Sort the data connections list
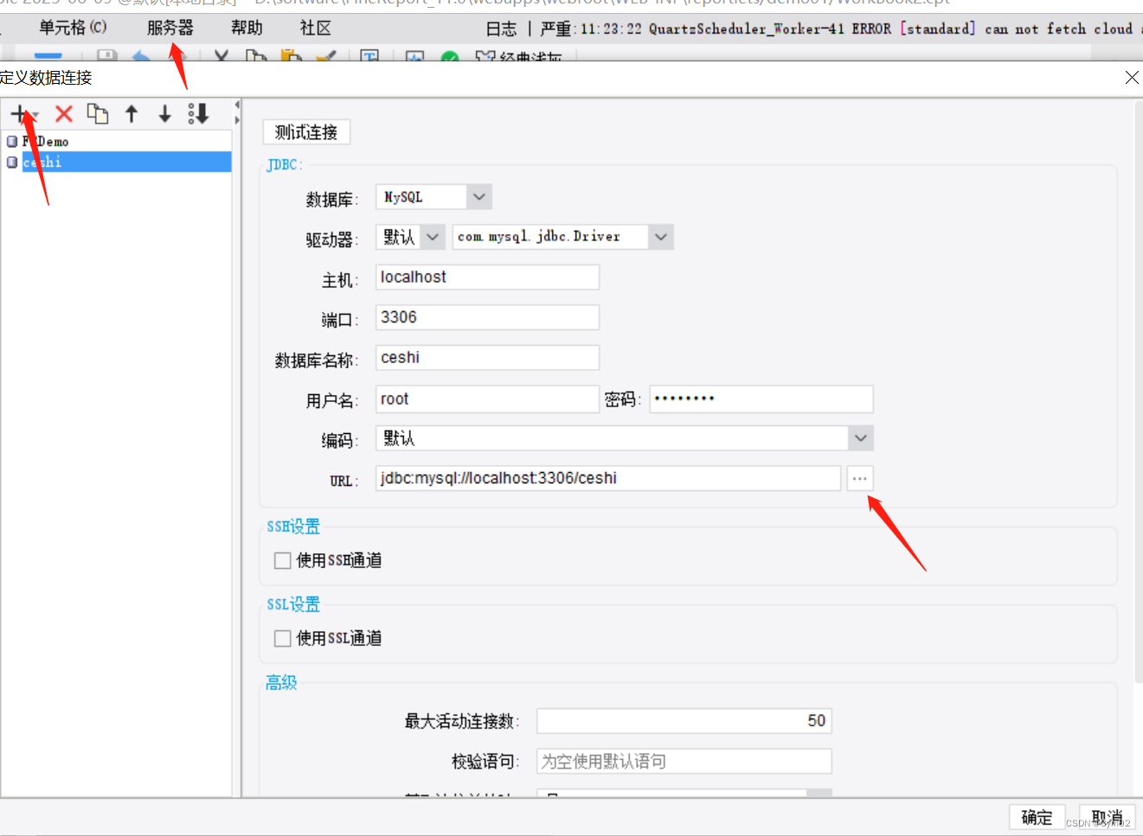Image resolution: width=1143 pixels, height=836 pixels. tap(198, 114)
